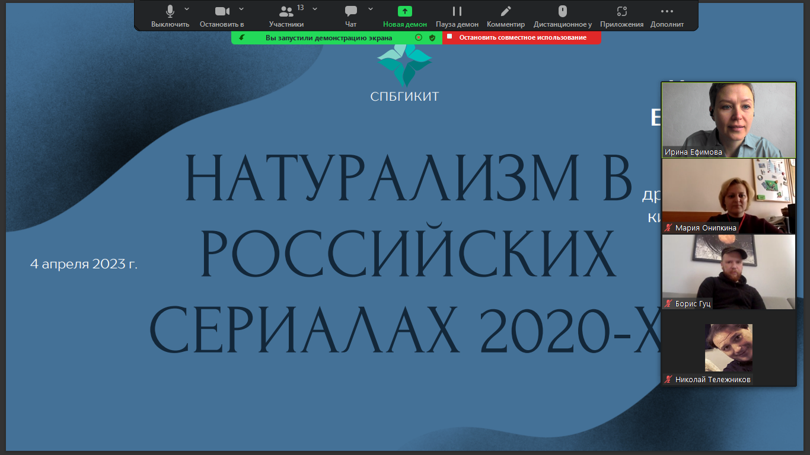
Task: Stop video using the camera icon
Action: 222,11
